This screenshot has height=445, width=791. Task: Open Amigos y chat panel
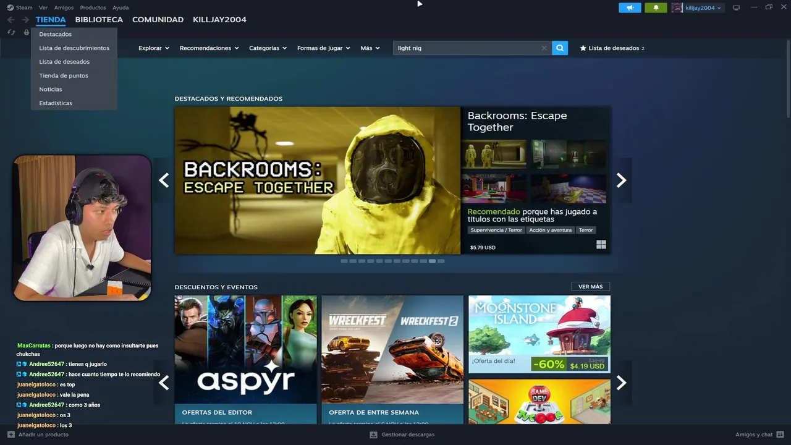[759, 434]
